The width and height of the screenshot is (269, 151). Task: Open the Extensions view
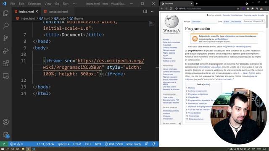tap(5, 63)
